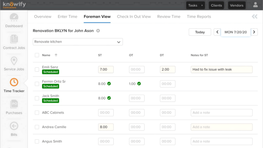This screenshot has height=148, width=263.
Task: Click Scheduled badge under Jack Smith
Action: (50, 101)
